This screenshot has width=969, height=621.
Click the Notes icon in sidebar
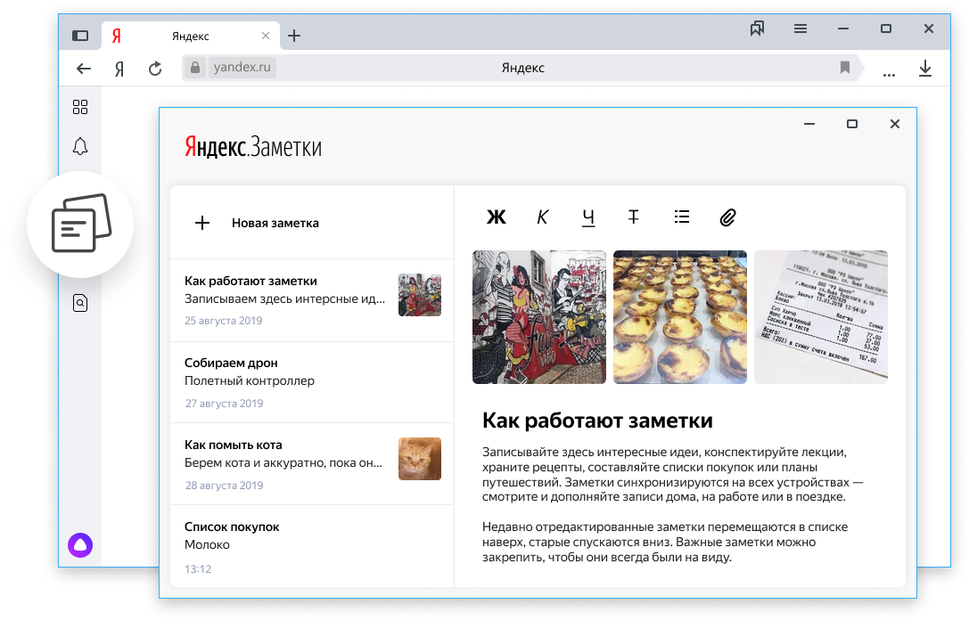pyautogui.click(x=80, y=224)
